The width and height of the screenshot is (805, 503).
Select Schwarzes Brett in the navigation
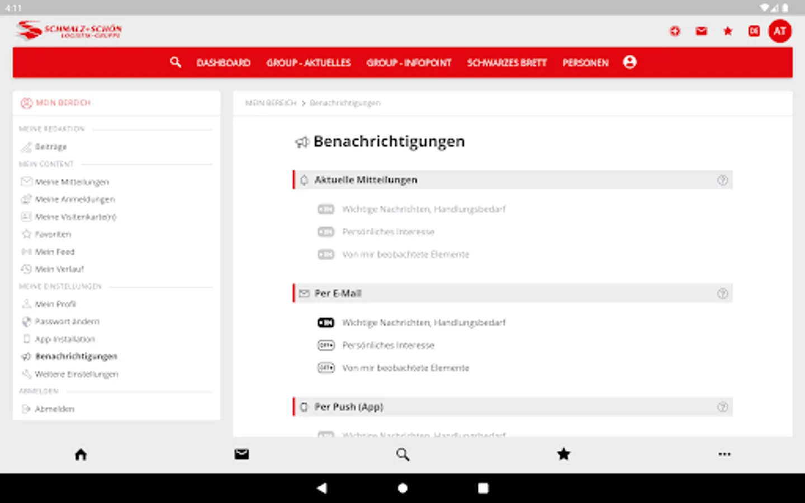[507, 63]
